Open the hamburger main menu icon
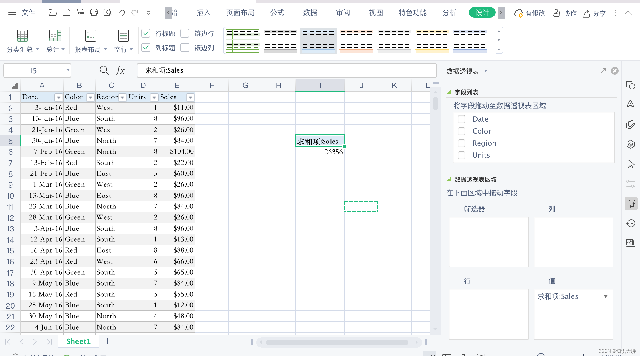The image size is (640, 356). pos(12,13)
